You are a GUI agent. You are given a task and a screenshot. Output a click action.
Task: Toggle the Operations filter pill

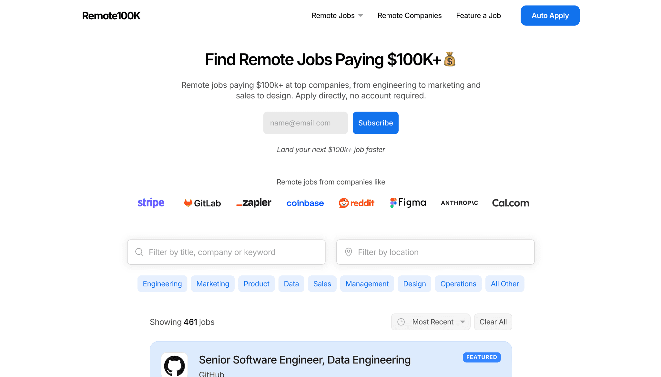pos(458,283)
